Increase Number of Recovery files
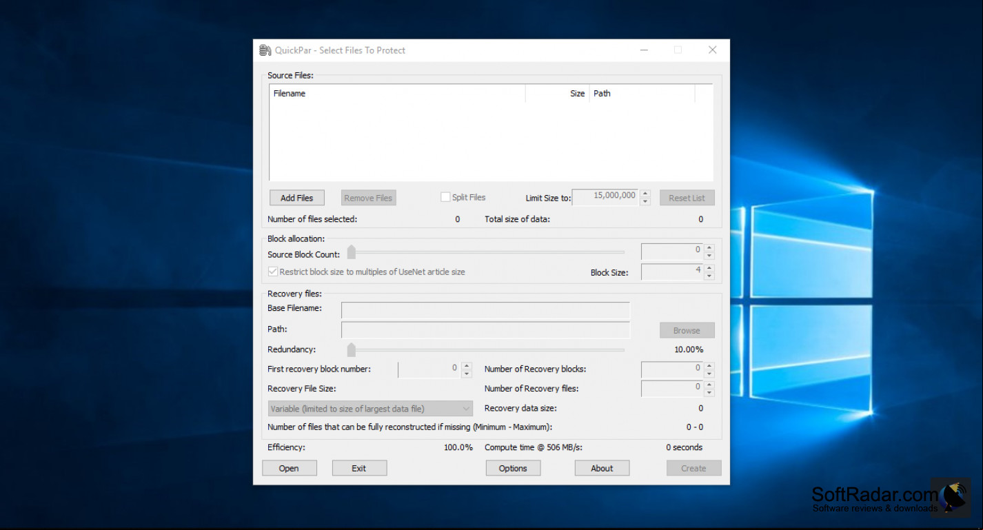This screenshot has height=530, width=983. pyautogui.click(x=709, y=385)
